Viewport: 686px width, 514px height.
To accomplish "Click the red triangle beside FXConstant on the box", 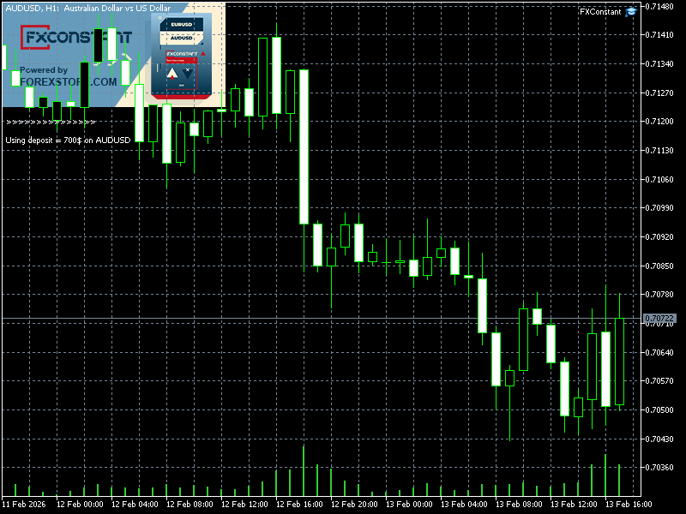I will (x=202, y=54).
